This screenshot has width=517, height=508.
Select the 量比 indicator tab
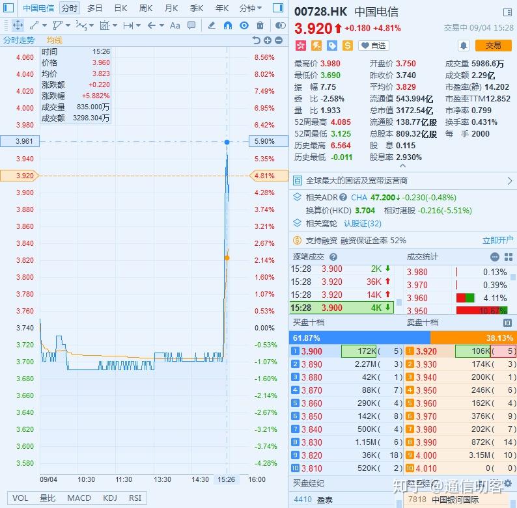(48, 498)
